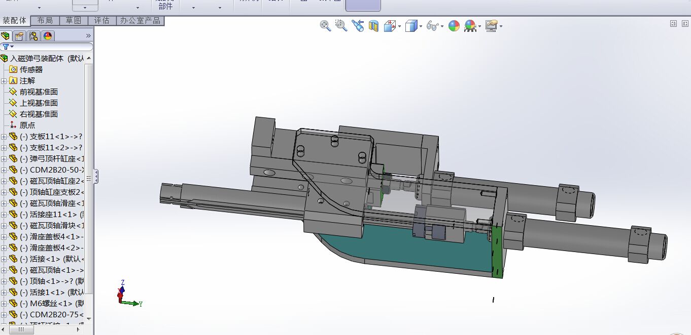Open the PropertyManager tab icon

coord(19,36)
